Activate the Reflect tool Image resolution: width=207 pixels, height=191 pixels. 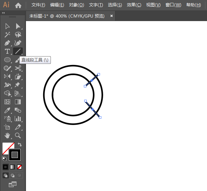click(x=7, y=77)
